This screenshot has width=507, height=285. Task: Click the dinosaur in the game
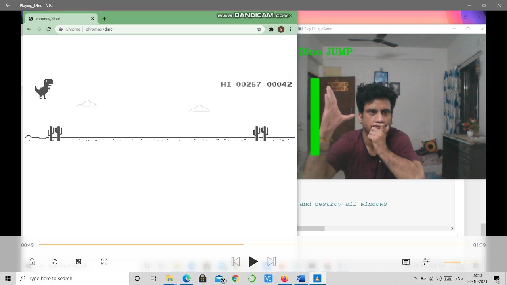pyautogui.click(x=44, y=89)
